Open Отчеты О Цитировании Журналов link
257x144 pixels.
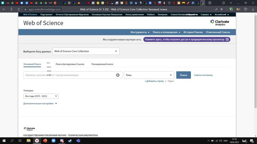point(72,14)
